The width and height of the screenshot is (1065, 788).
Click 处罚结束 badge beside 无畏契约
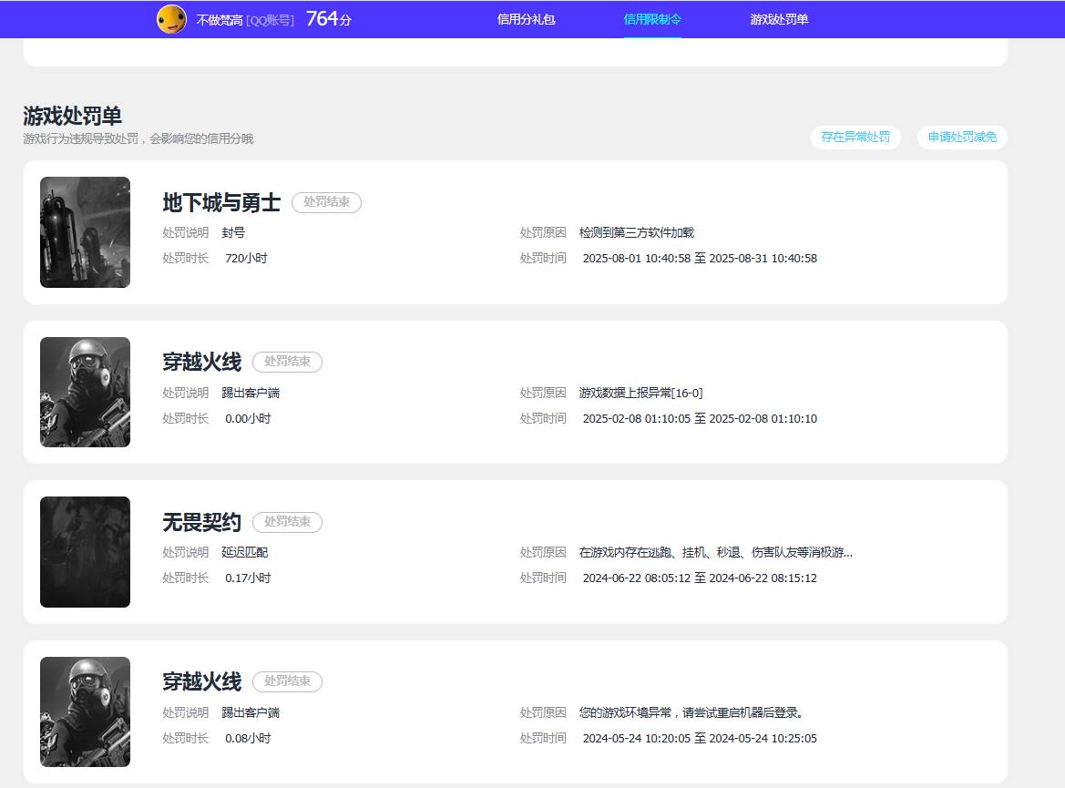coord(287,522)
